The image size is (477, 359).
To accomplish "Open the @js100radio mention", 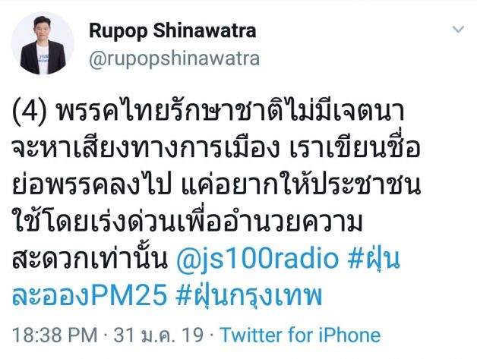I will 257,259.
